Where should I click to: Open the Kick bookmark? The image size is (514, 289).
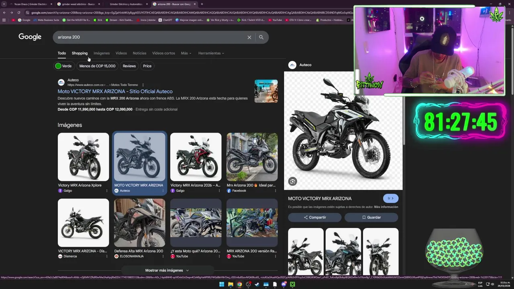tap(98, 20)
